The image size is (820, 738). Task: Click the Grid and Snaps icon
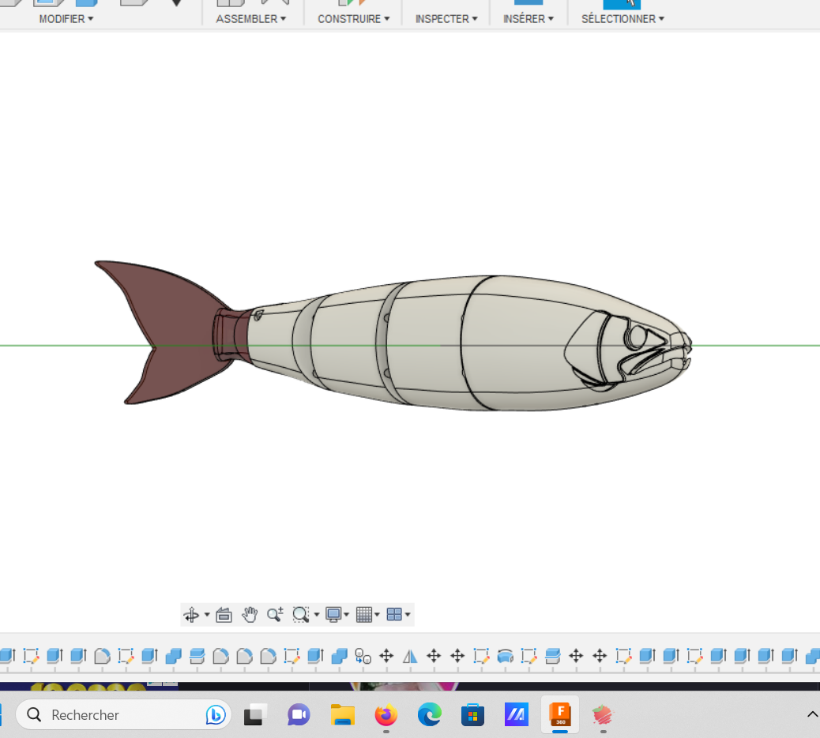coord(363,615)
